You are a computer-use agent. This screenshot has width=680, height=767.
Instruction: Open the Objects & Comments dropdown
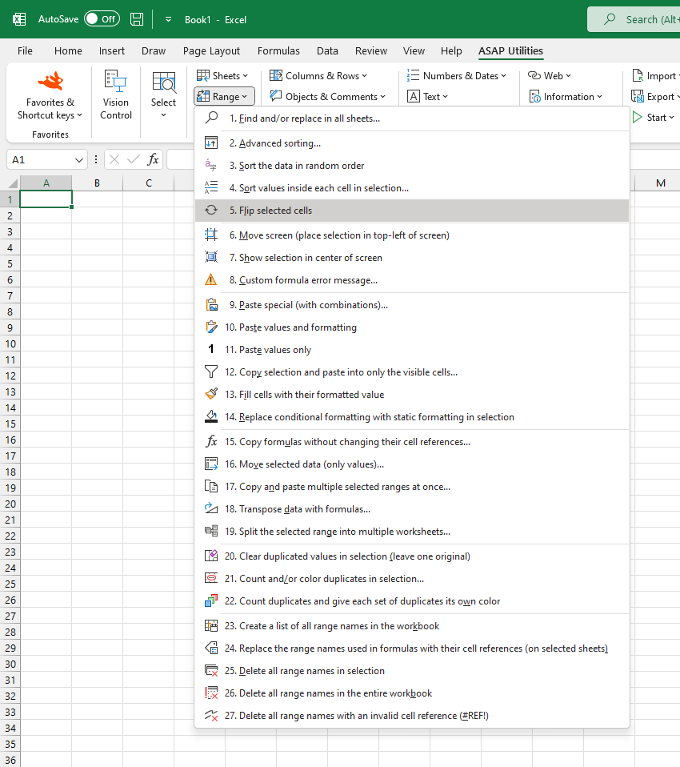327,96
